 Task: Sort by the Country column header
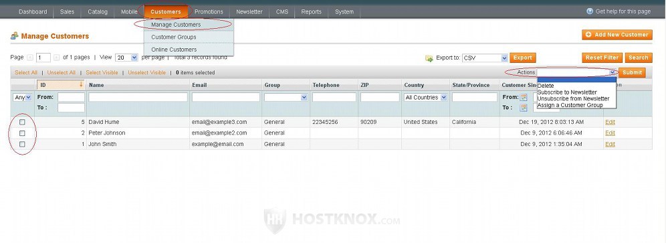(x=414, y=85)
